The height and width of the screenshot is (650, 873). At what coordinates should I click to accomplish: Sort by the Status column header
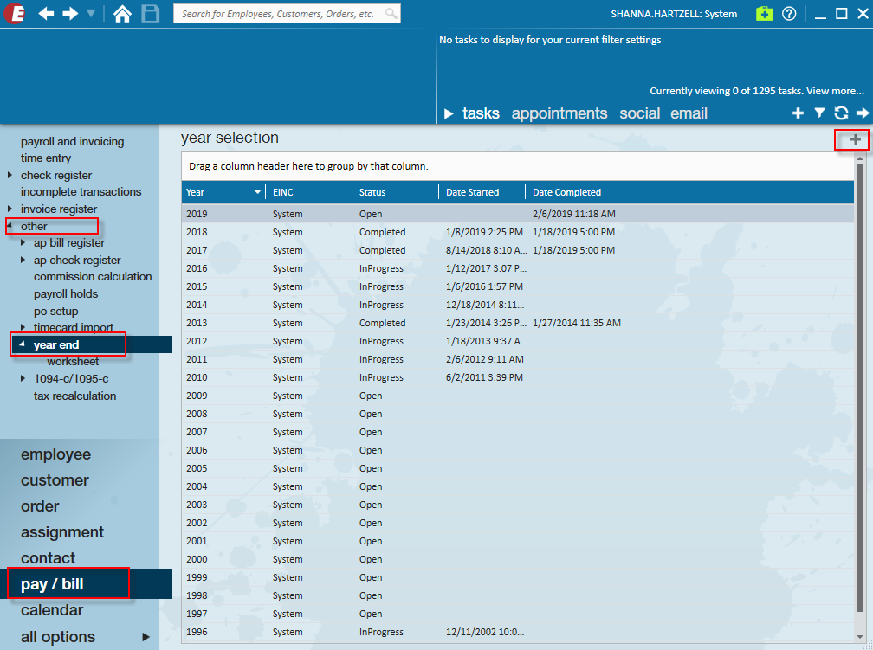tap(372, 192)
